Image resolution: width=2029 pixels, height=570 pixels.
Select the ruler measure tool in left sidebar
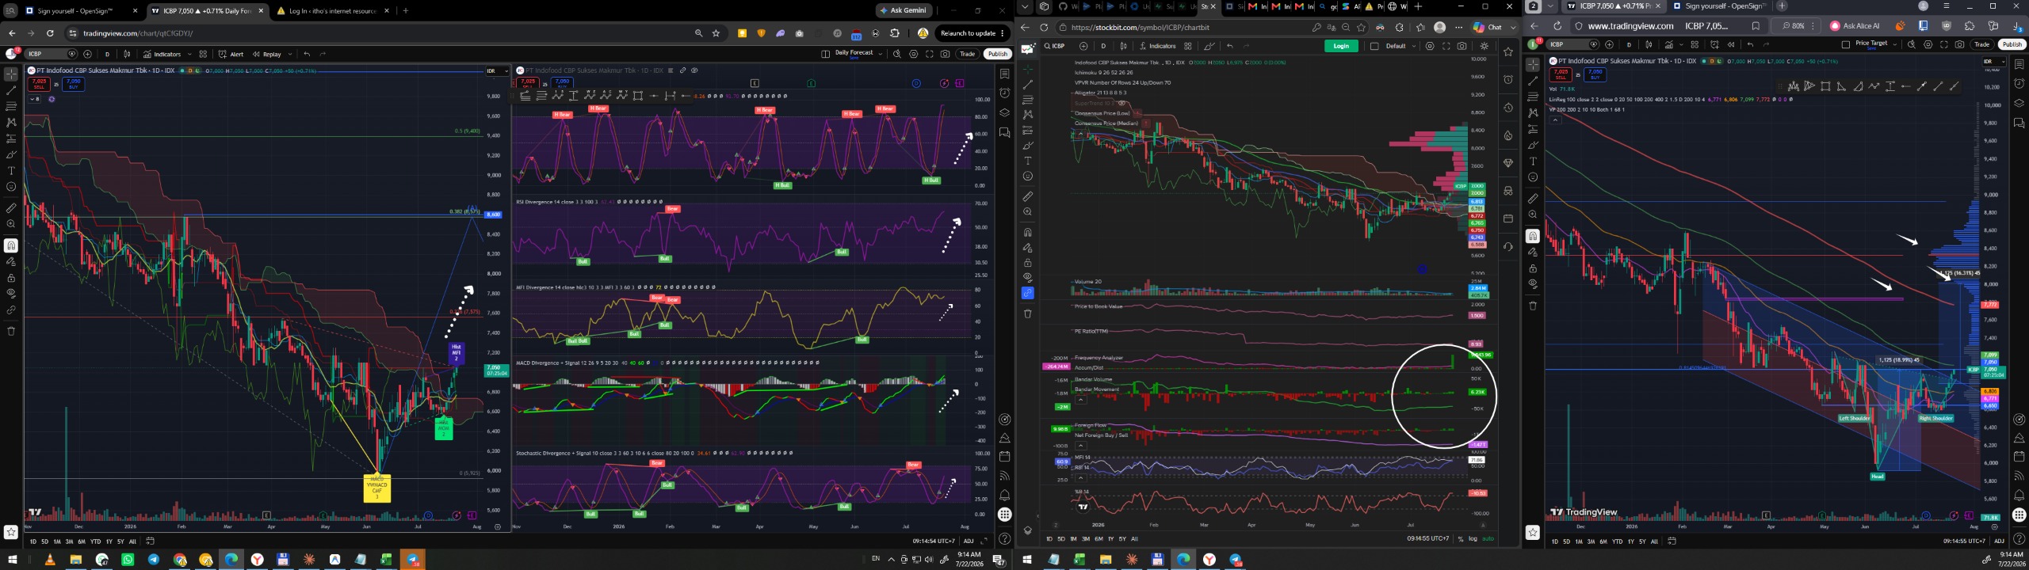coord(11,208)
